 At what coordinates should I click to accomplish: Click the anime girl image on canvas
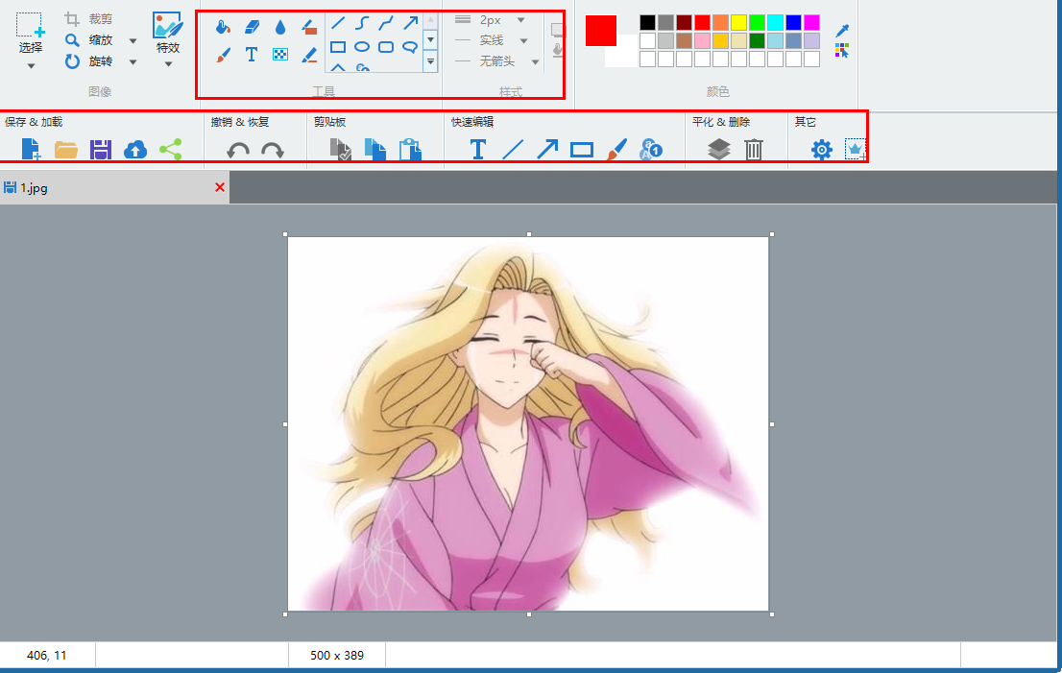point(528,423)
